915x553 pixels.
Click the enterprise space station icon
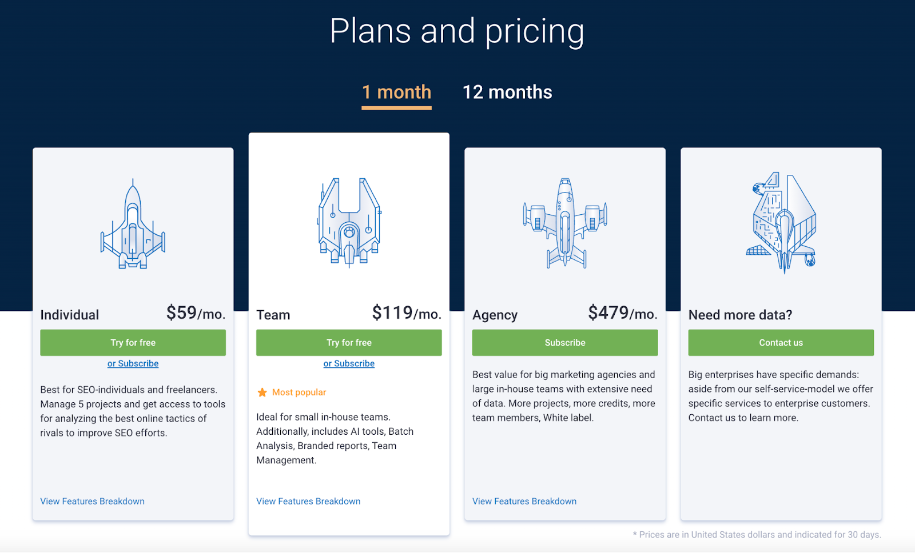click(x=781, y=223)
